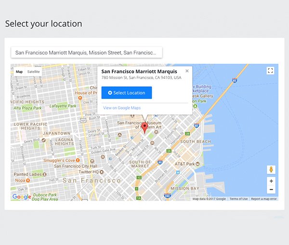Click San Francisco City Hall label
Screen dimensions: 289x245
(x=76, y=166)
